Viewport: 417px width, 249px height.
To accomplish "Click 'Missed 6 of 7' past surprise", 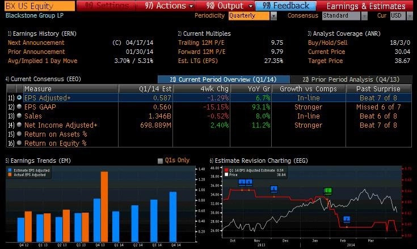I will coord(378,107).
